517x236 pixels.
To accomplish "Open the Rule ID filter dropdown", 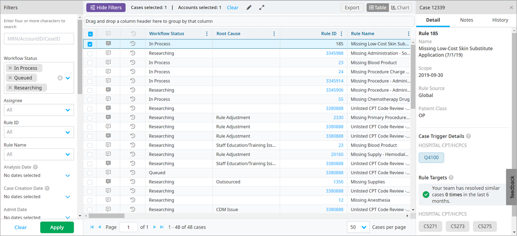I will tap(39, 132).
